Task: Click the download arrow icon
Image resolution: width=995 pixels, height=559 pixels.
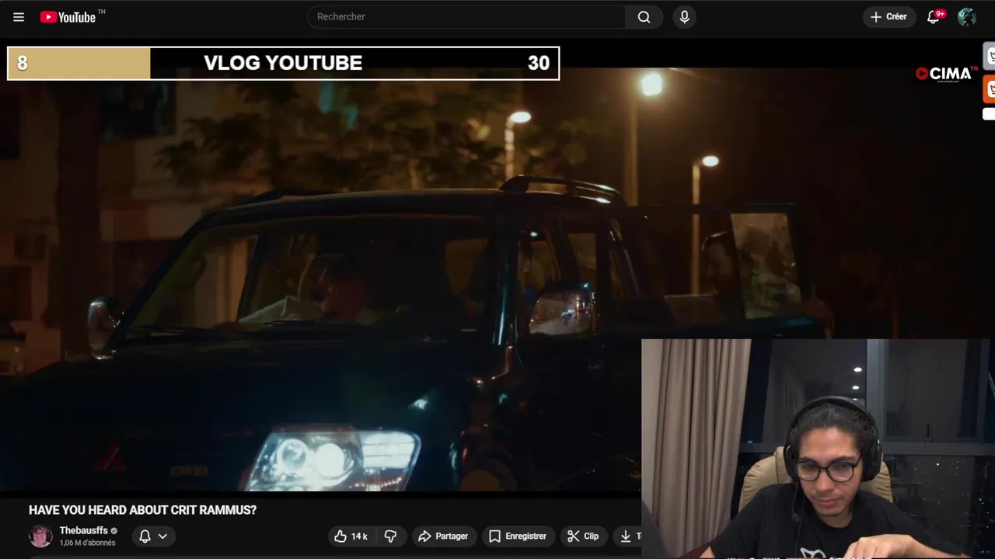Action: coord(626,536)
